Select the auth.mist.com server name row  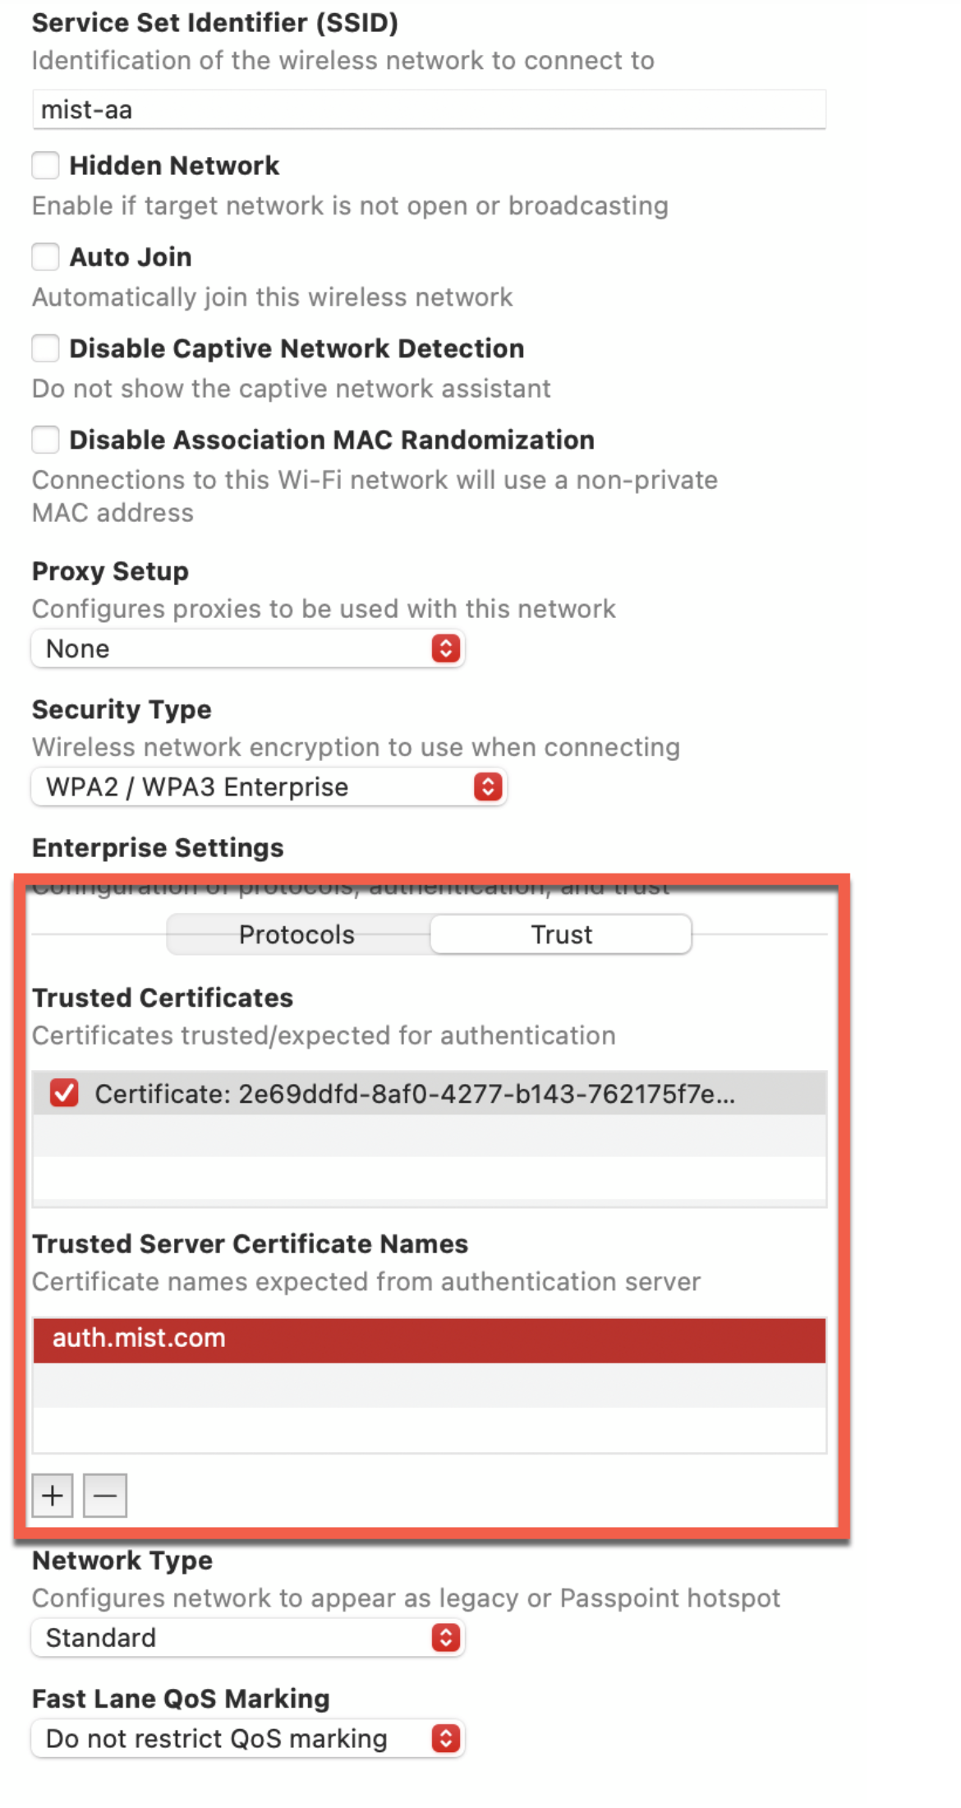[x=429, y=1339]
